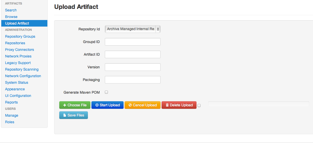The width and height of the screenshot is (313, 143).
Task: Go to user Roles page
Action: click(x=10, y=122)
